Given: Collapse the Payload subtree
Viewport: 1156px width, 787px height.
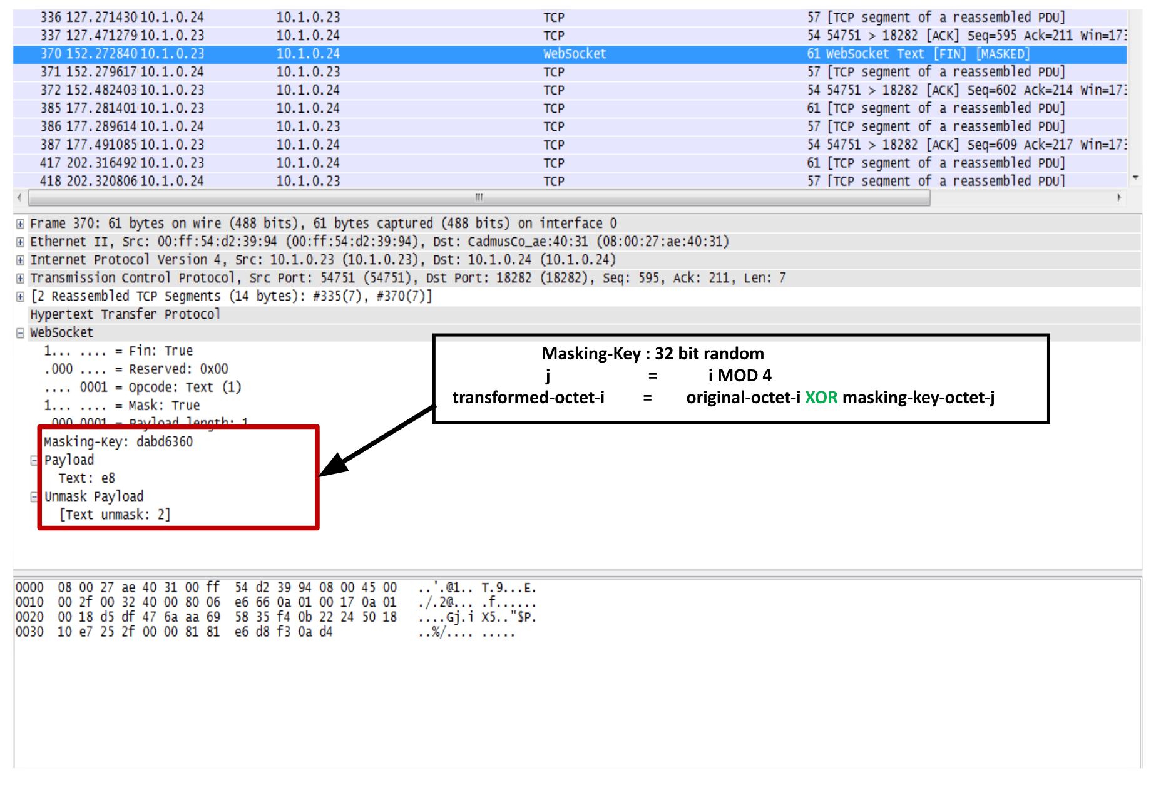Looking at the screenshot, I should coord(34,461).
